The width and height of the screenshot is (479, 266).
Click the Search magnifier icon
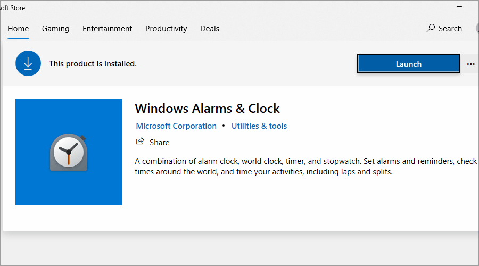coord(431,28)
